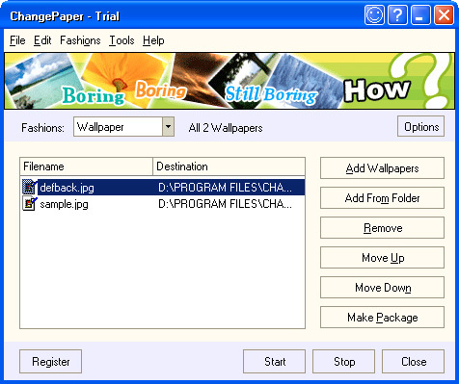Click Add From Folder button

pyautogui.click(x=382, y=198)
